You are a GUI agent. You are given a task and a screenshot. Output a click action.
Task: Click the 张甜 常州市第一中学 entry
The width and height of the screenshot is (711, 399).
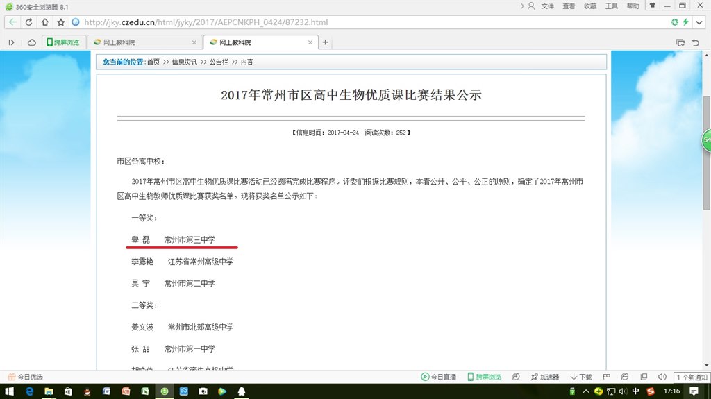[x=173, y=348]
